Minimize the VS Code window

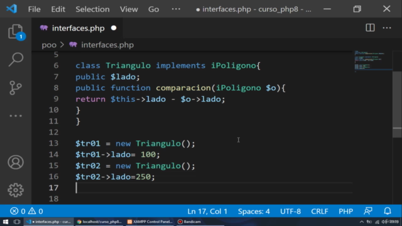327,9
